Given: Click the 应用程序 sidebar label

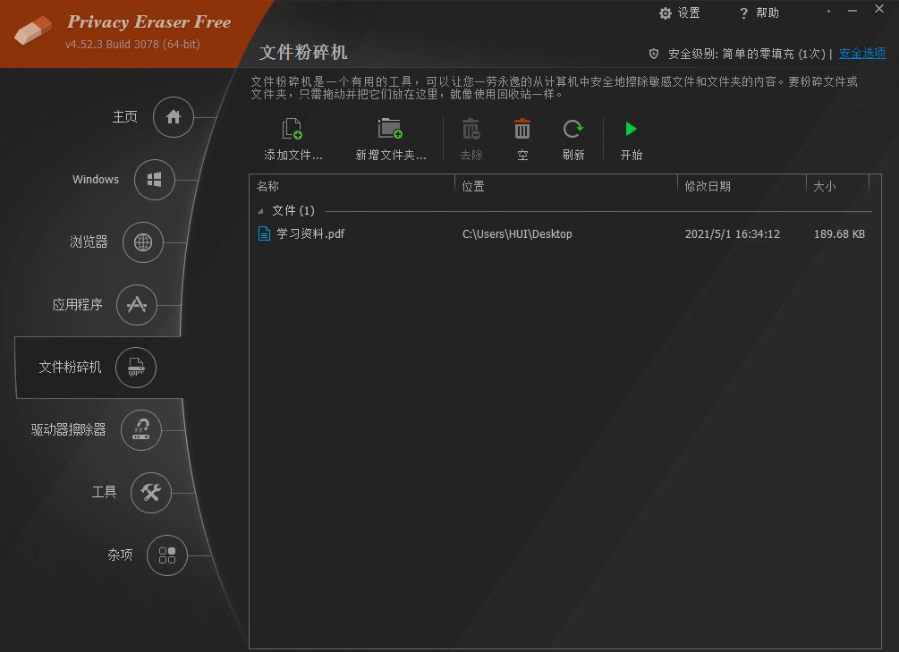Looking at the screenshot, I should coord(78,304).
